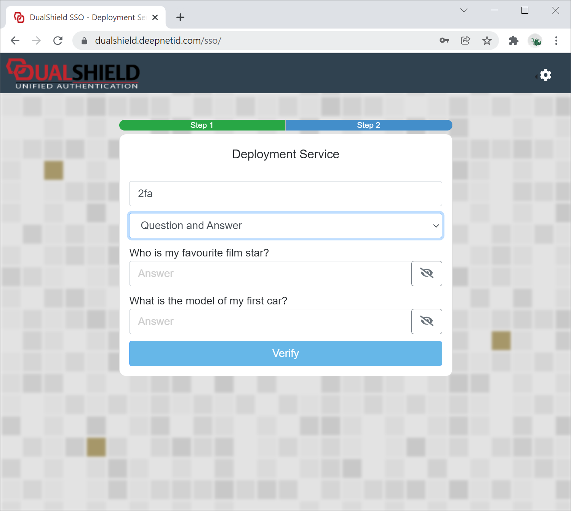Click the favourite film star answer field
This screenshot has height=511, width=571.
coord(270,274)
